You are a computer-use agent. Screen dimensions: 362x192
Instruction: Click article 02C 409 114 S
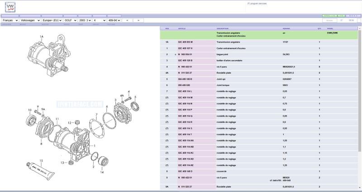click(185, 128)
